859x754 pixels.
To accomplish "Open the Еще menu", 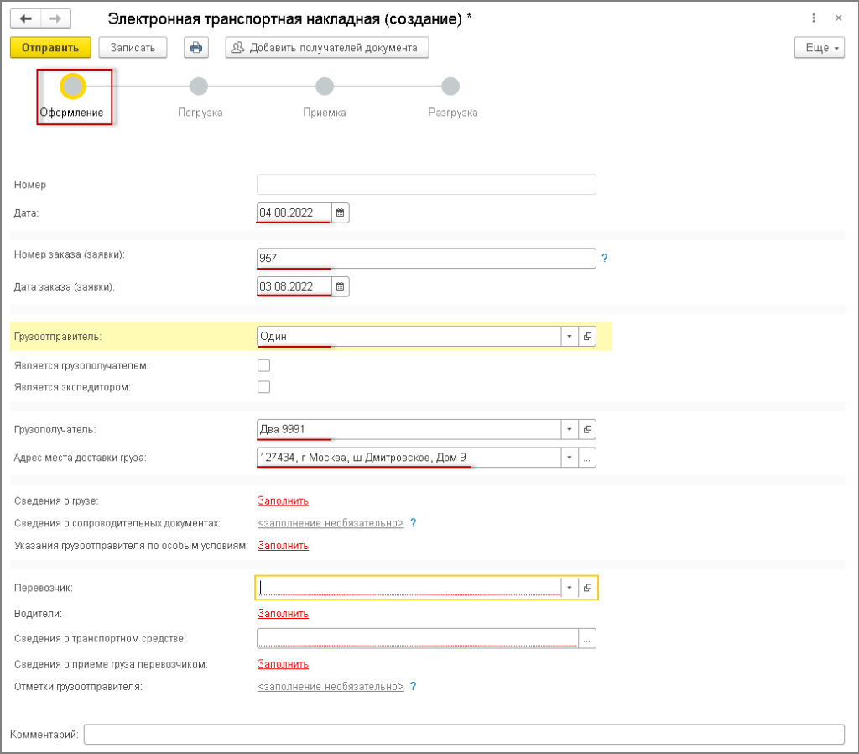I will (x=819, y=48).
